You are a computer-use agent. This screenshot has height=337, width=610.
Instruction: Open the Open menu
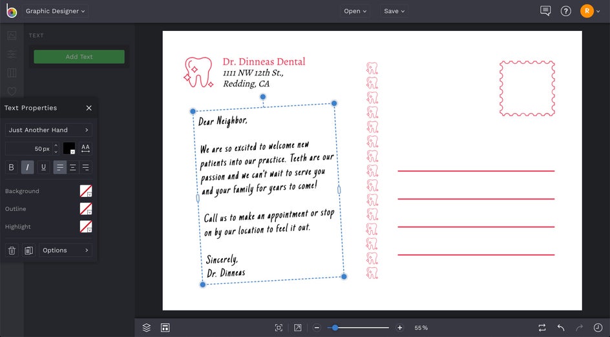(355, 11)
